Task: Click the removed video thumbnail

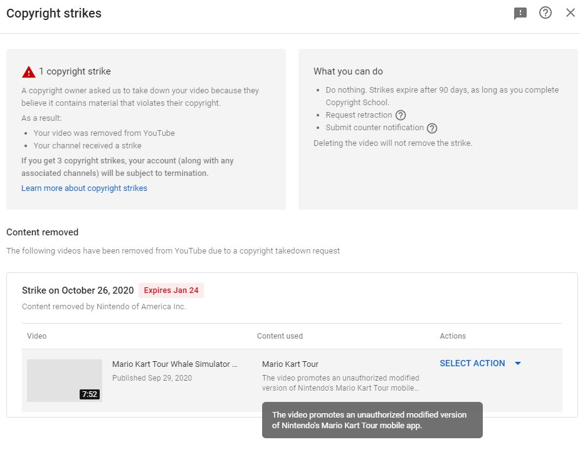Action: point(65,381)
